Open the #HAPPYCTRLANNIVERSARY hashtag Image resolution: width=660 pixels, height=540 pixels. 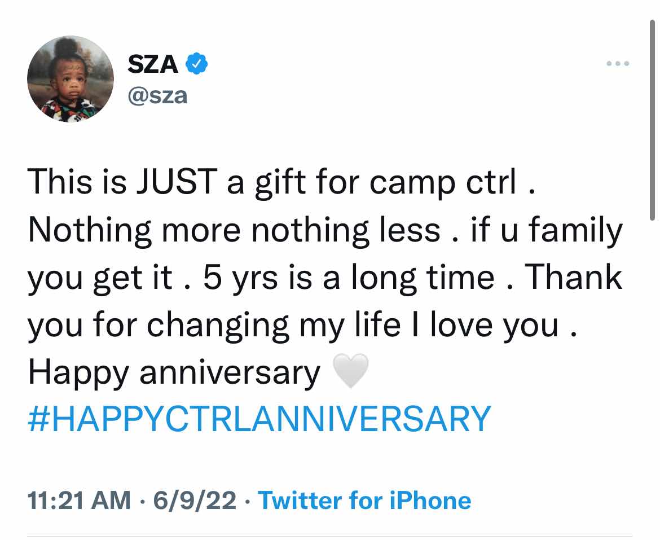click(259, 419)
